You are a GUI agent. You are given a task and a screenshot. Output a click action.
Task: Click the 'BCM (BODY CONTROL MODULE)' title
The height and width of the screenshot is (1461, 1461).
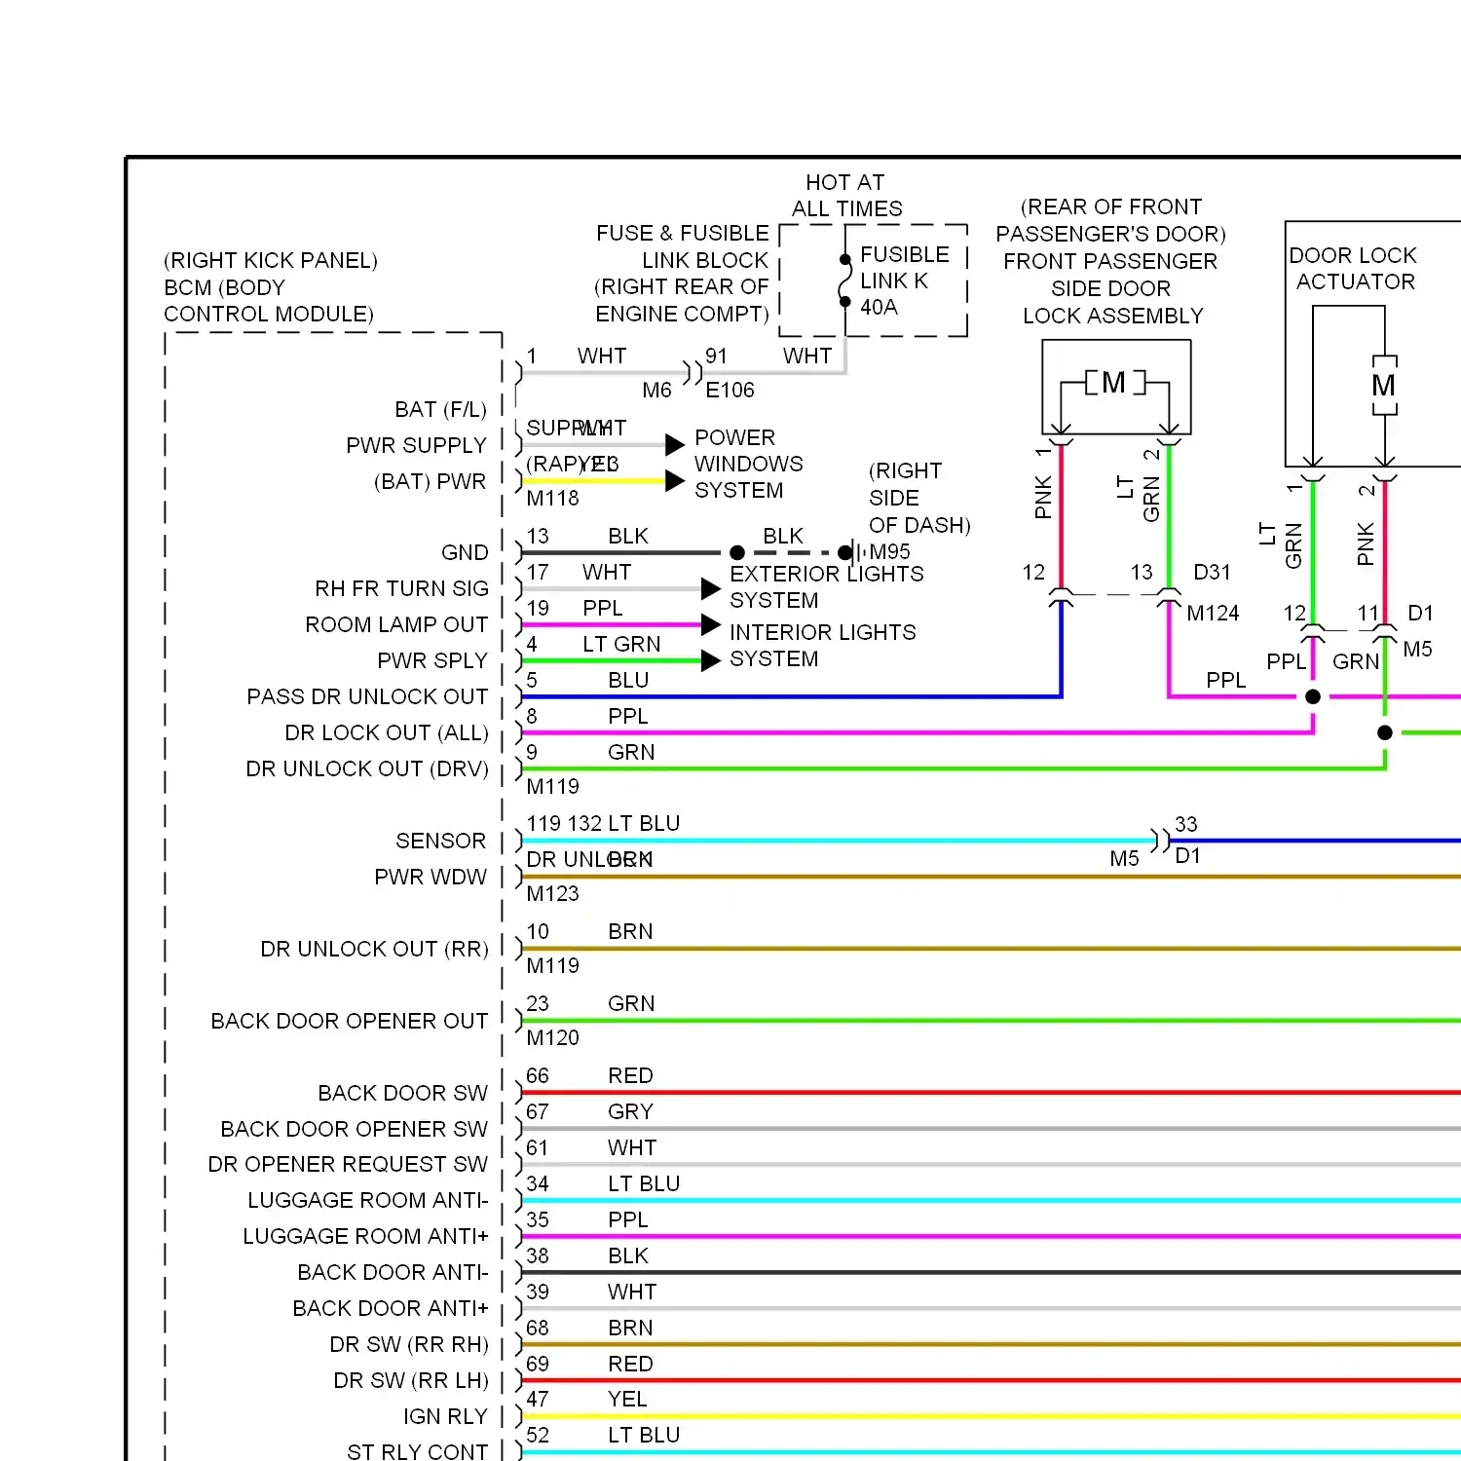(x=269, y=301)
